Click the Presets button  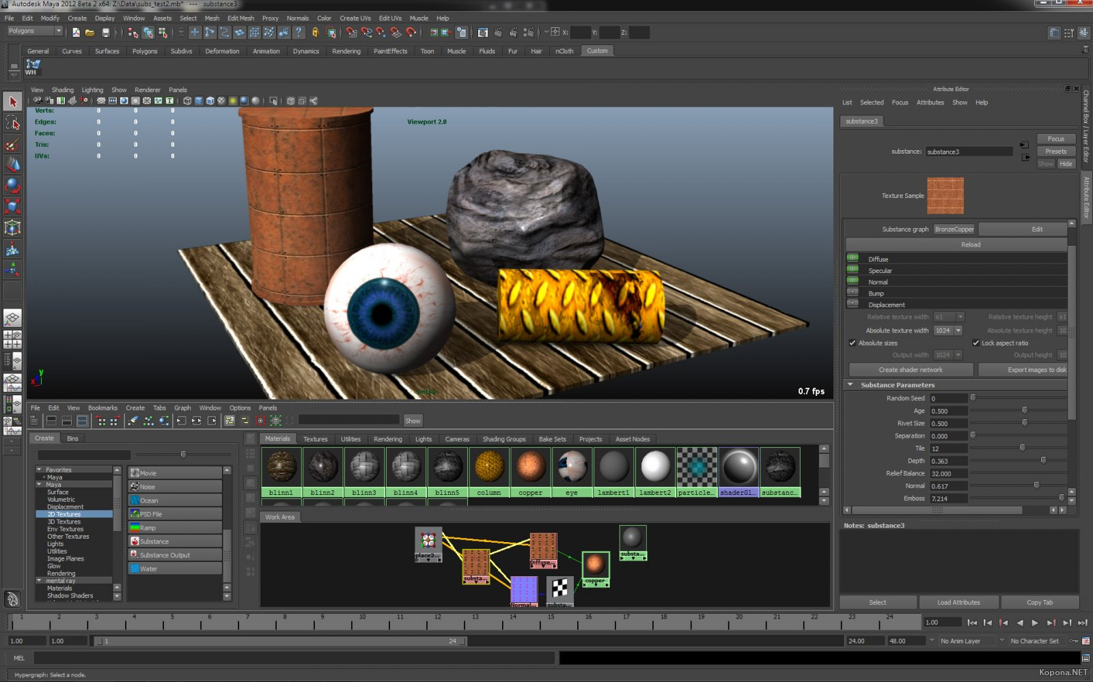tap(1055, 152)
